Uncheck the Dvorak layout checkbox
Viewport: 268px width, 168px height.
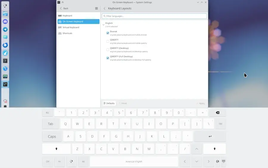point(108,33)
